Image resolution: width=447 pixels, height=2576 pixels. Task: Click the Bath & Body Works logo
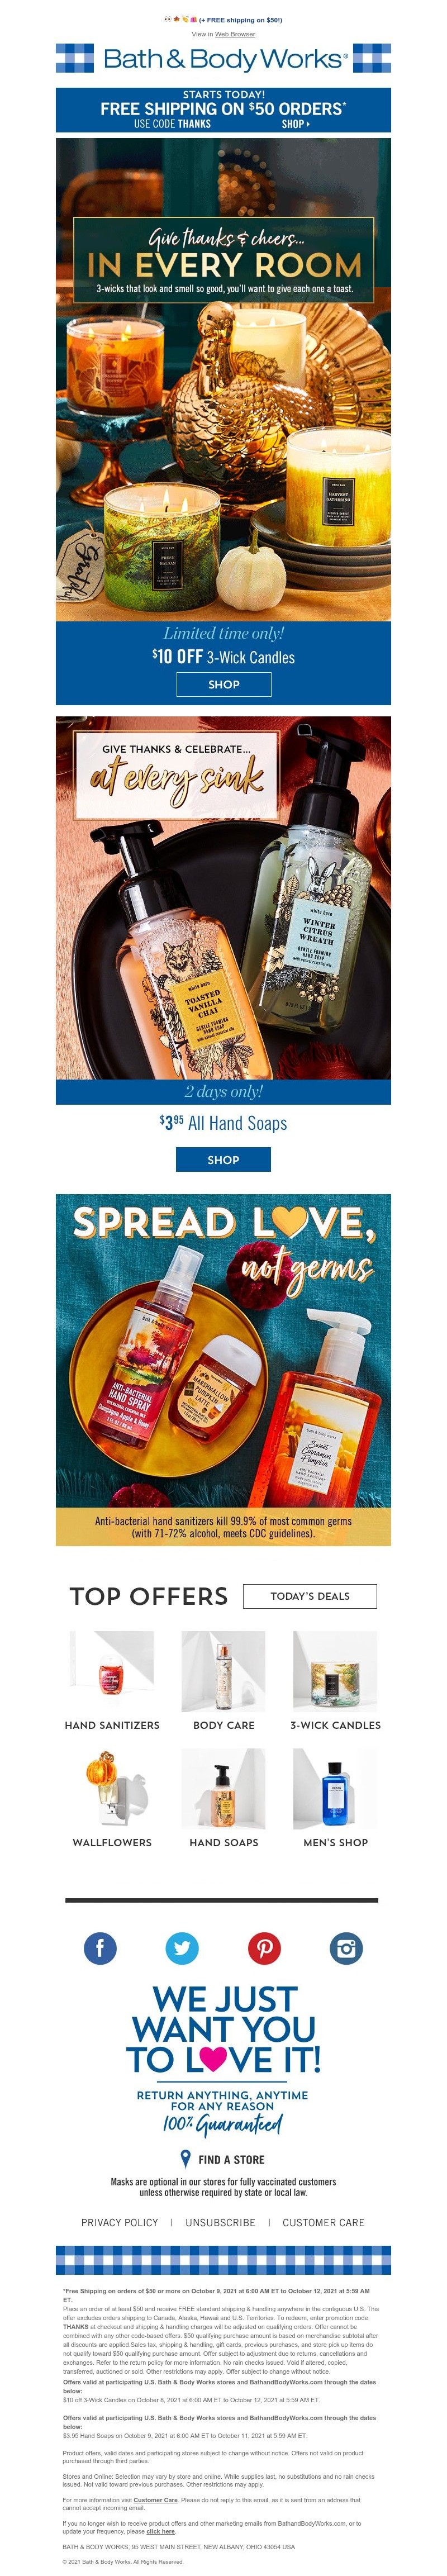pyautogui.click(x=224, y=59)
